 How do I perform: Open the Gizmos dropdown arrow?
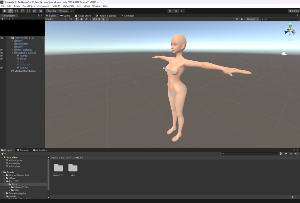click(x=258, y=19)
